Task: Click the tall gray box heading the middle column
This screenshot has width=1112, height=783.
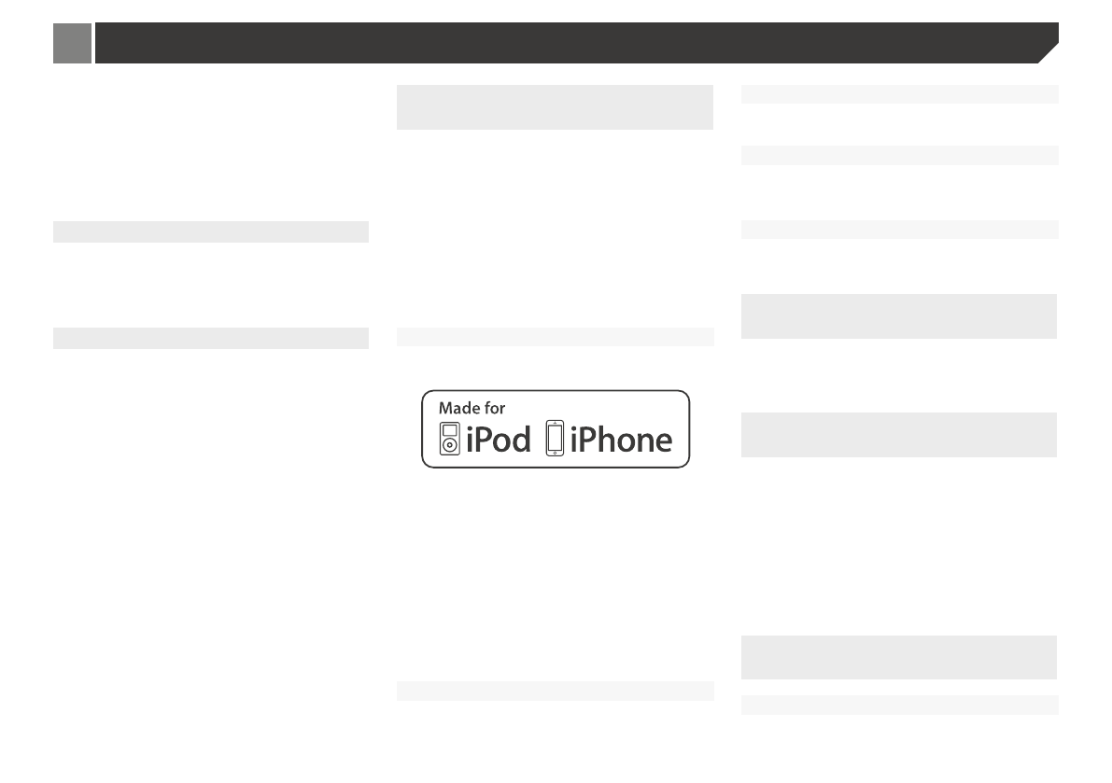Action: 555,107
